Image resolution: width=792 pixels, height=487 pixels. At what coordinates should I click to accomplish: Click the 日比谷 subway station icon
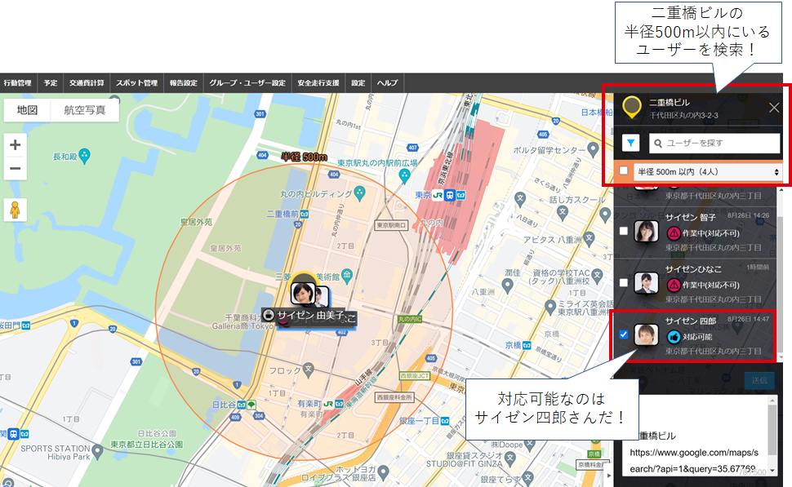[242, 405]
